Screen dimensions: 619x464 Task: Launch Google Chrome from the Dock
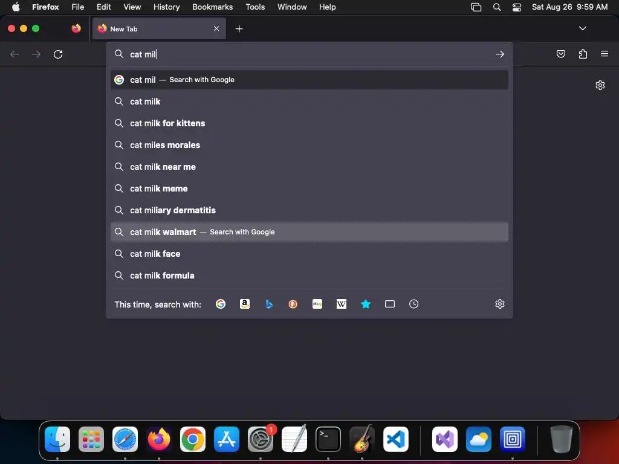click(x=193, y=439)
